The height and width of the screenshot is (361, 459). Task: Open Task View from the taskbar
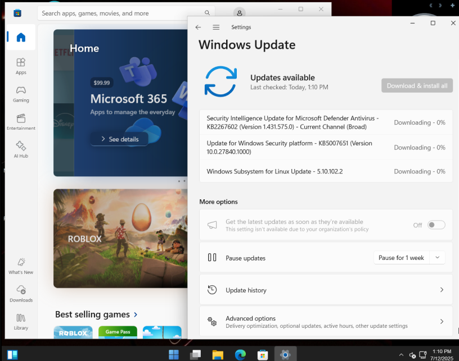[x=195, y=355]
